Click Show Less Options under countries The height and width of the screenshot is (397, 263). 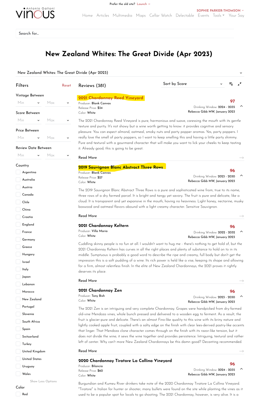point(43,381)
